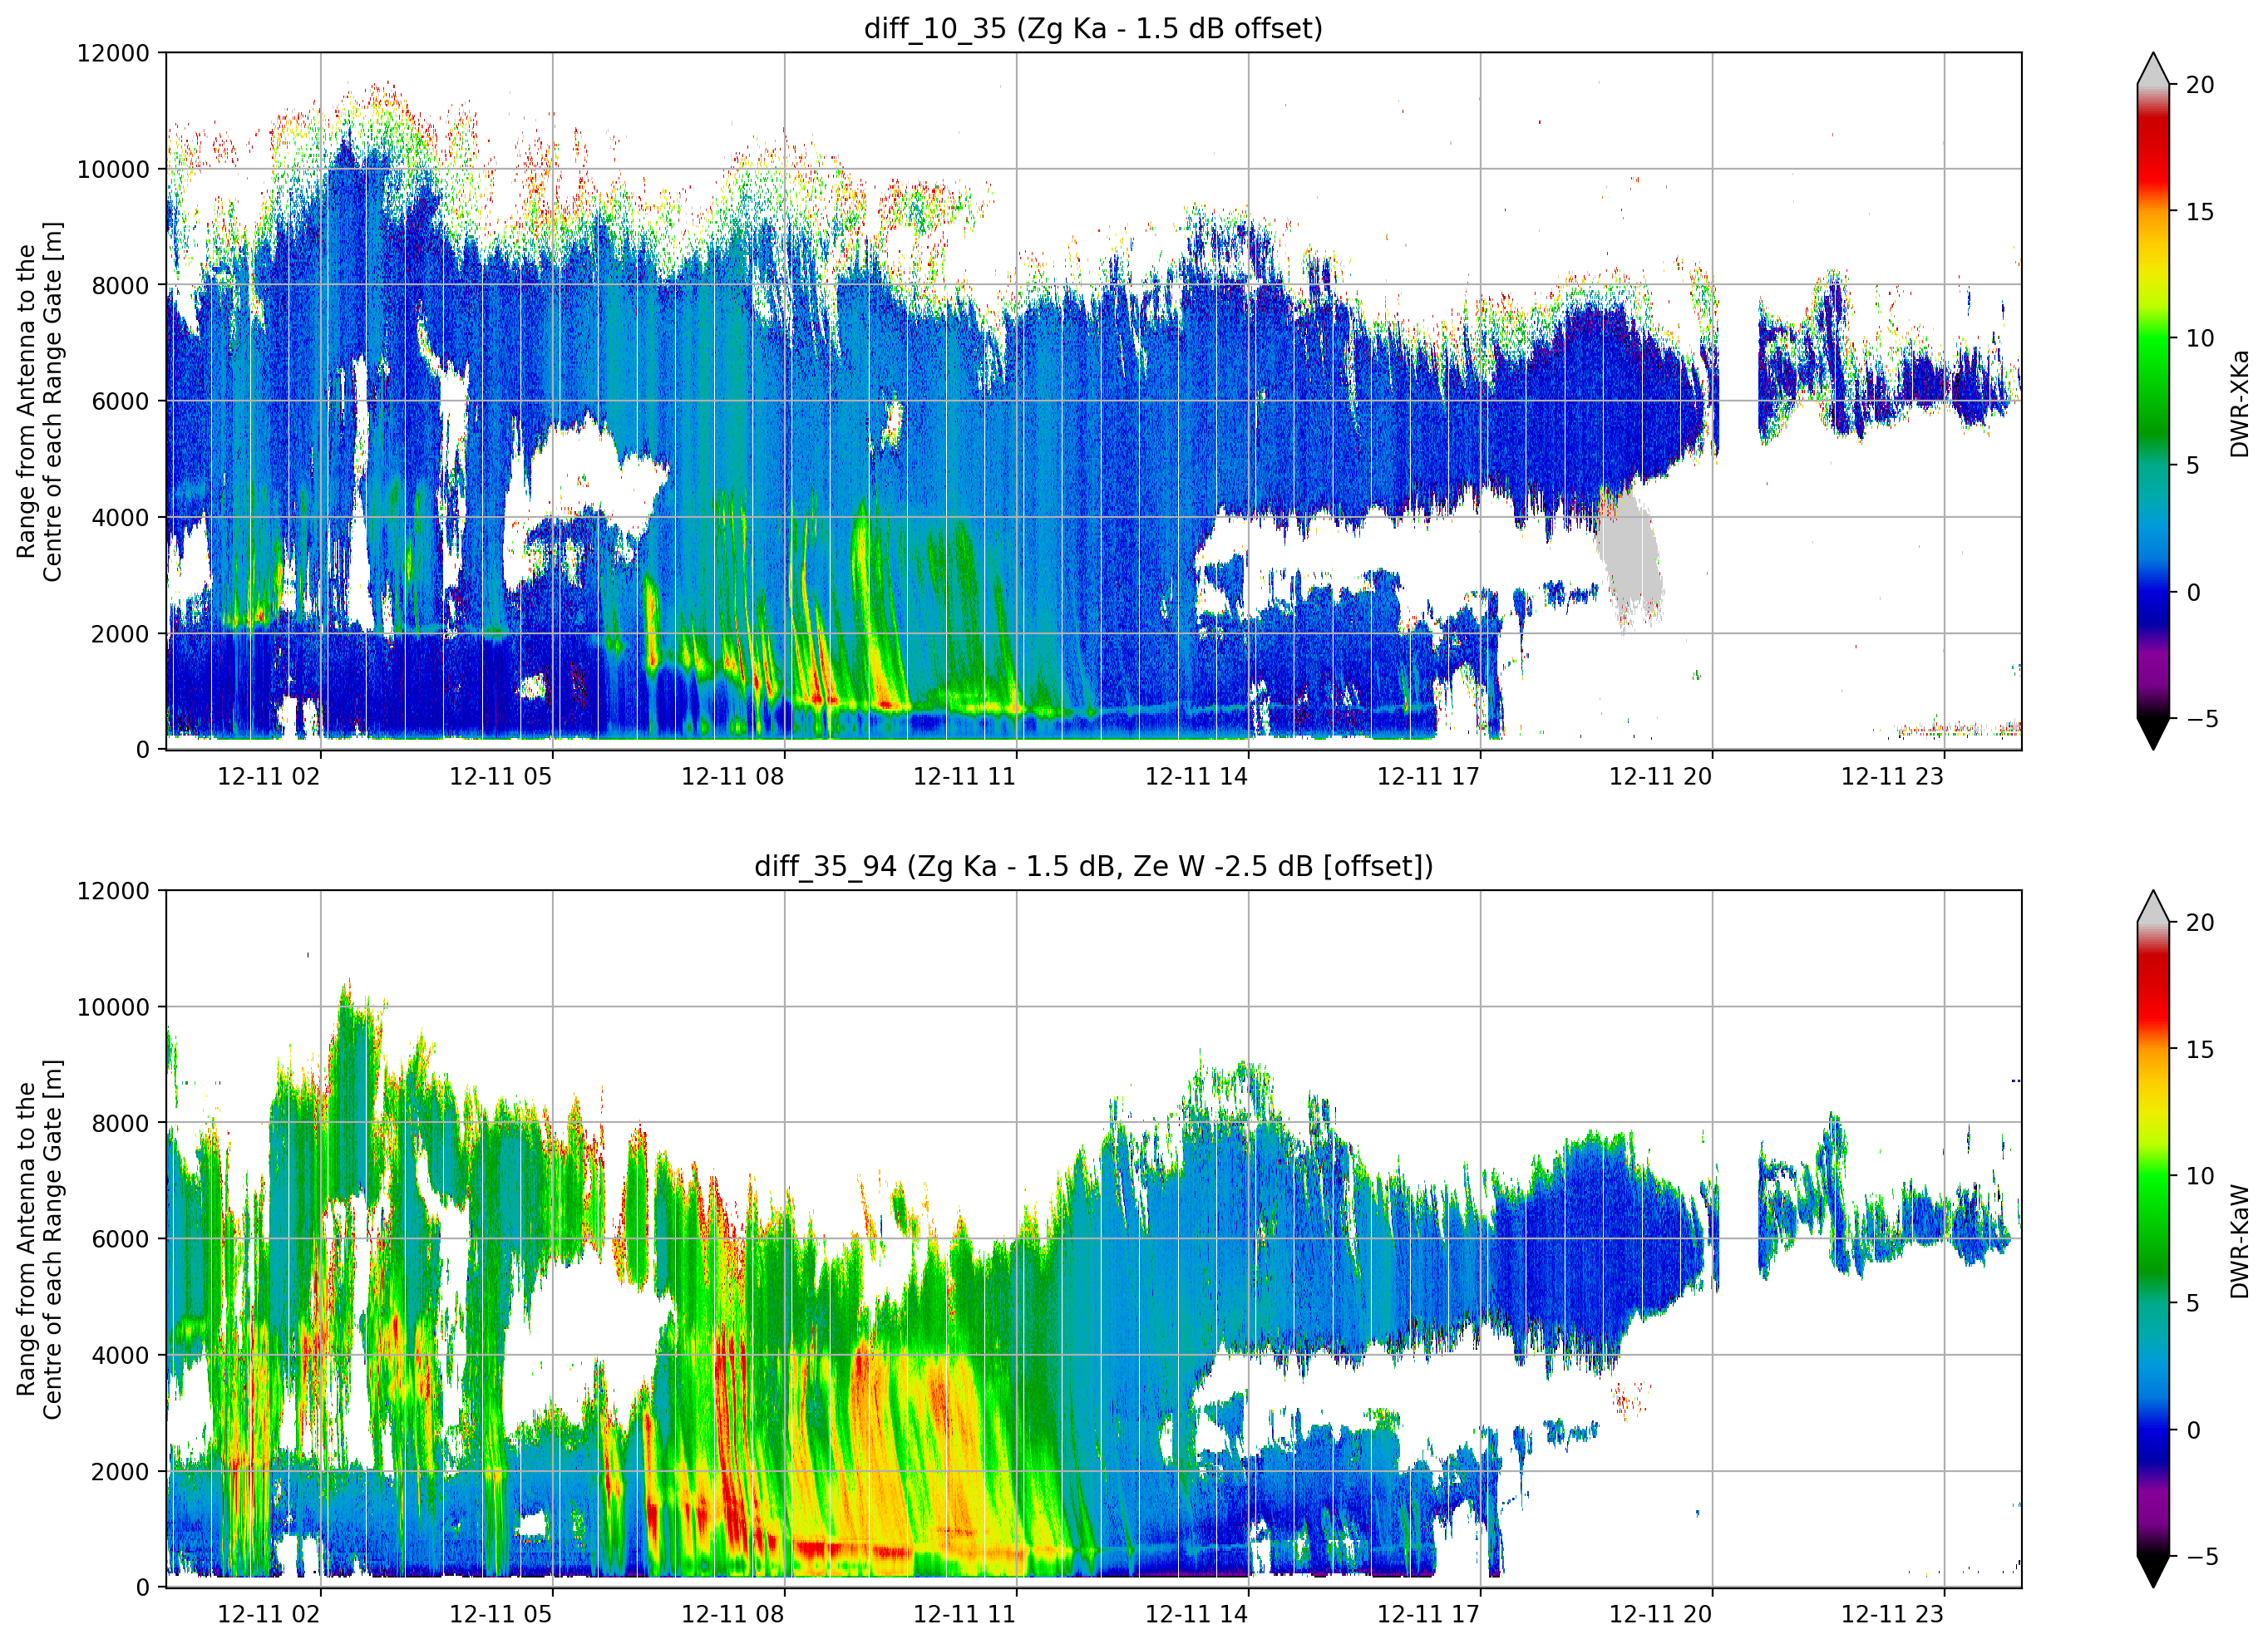Click the '0' tick on the DWR-KaW colorbar
Image resolution: width=2268 pixels, height=1644 pixels.
(x=2193, y=1430)
